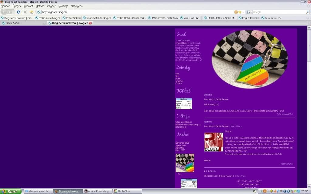Bookmark this page with the star icon
Image resolution: width=311 pixels, height=194 pixels.
click(240, 12)
